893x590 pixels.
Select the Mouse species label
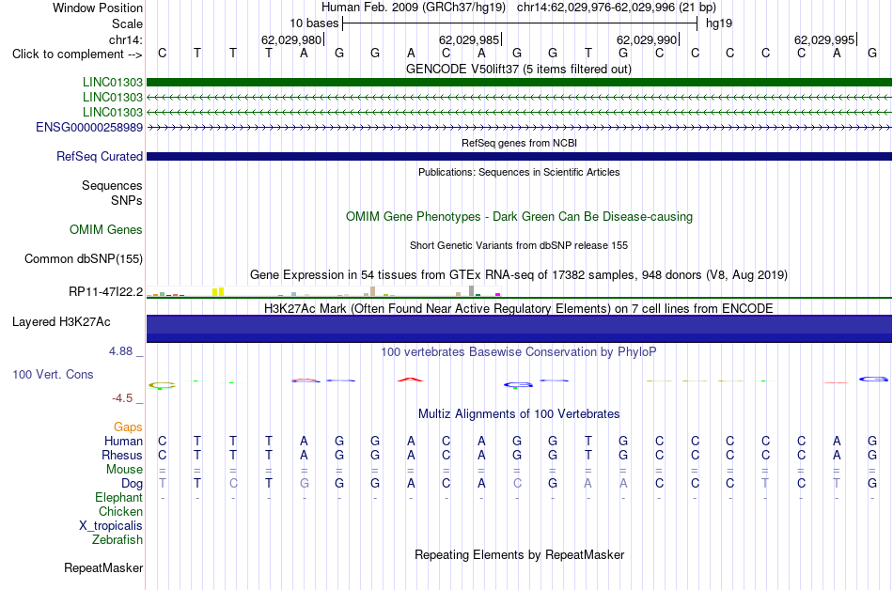[x=124, y=470]
